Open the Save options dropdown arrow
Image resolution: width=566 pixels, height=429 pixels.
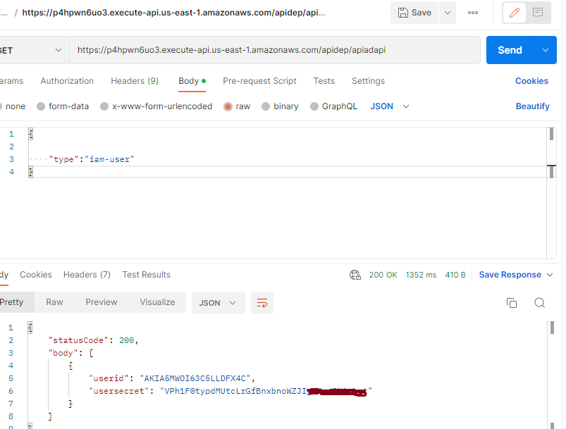point(448,13)
